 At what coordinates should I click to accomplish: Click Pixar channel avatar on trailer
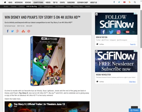pos(10,105)
